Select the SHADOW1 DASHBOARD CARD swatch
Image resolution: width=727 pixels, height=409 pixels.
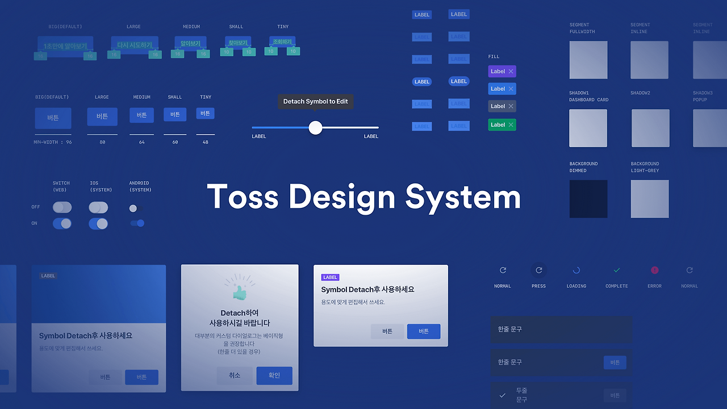[x=588, y=128]
